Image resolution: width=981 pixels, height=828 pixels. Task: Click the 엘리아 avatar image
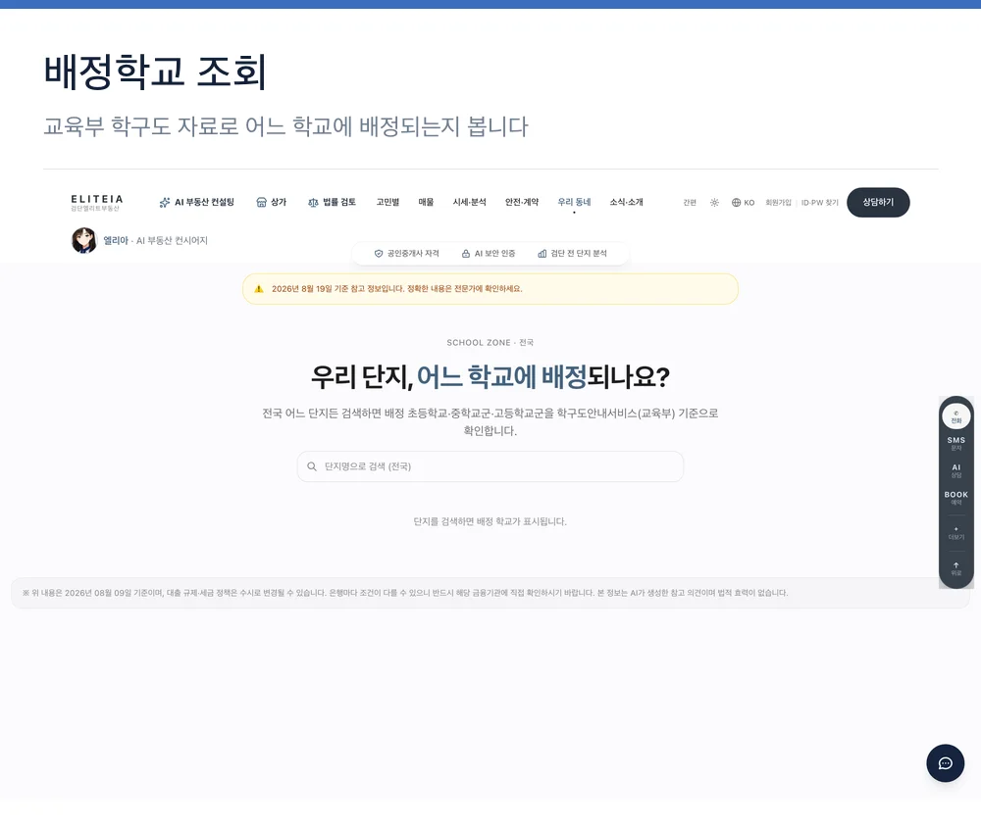(x=83, y=241)
